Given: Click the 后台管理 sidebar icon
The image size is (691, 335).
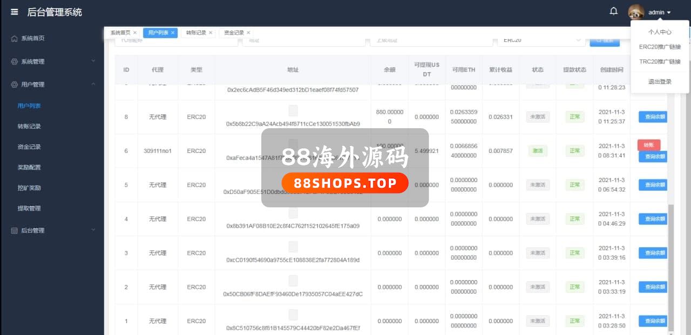Looking at the screenshot, I should [x=15, y=231].
